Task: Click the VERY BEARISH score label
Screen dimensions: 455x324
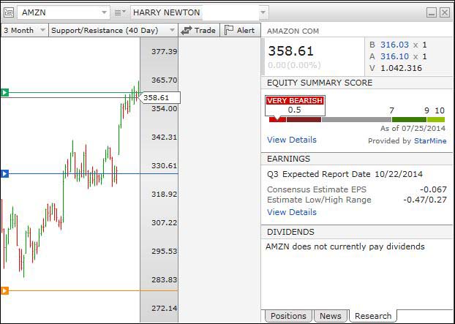Action: (295, 100)
